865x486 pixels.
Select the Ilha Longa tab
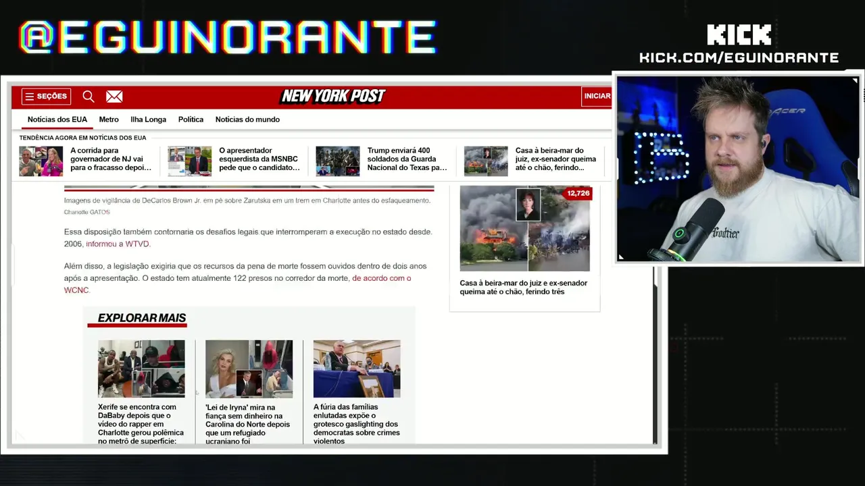pos(148,119)
